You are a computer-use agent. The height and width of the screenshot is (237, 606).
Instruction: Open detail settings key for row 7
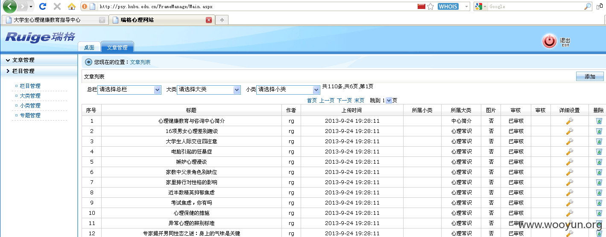(569, 182)
